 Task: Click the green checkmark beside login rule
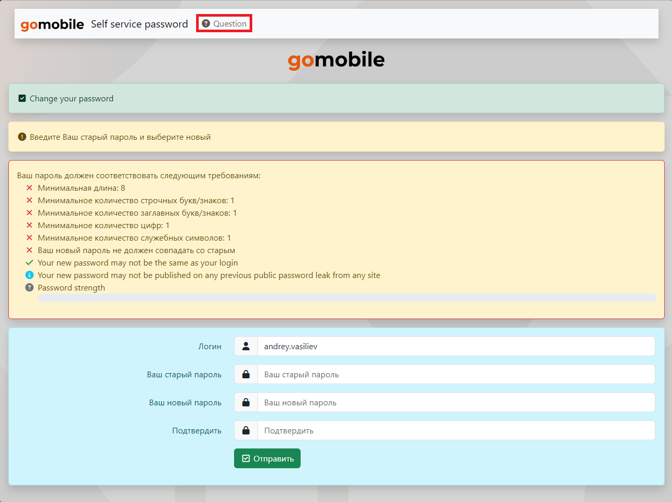coord(30,263)
